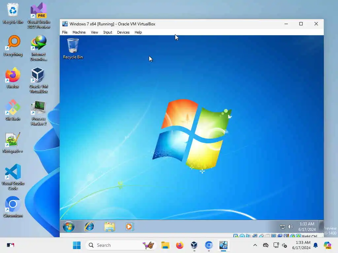Click the display indicator in VirtualBox status bar

click(x=274, y=236)
